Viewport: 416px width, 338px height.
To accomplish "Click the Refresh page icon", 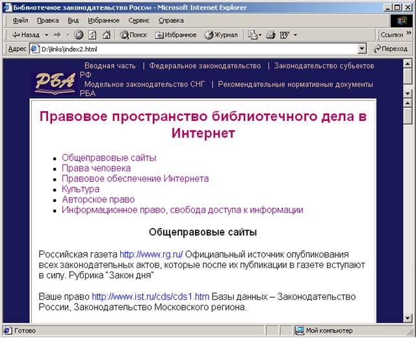I will (92, 34).
